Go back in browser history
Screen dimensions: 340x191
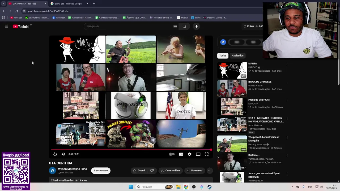coord(4,11)
